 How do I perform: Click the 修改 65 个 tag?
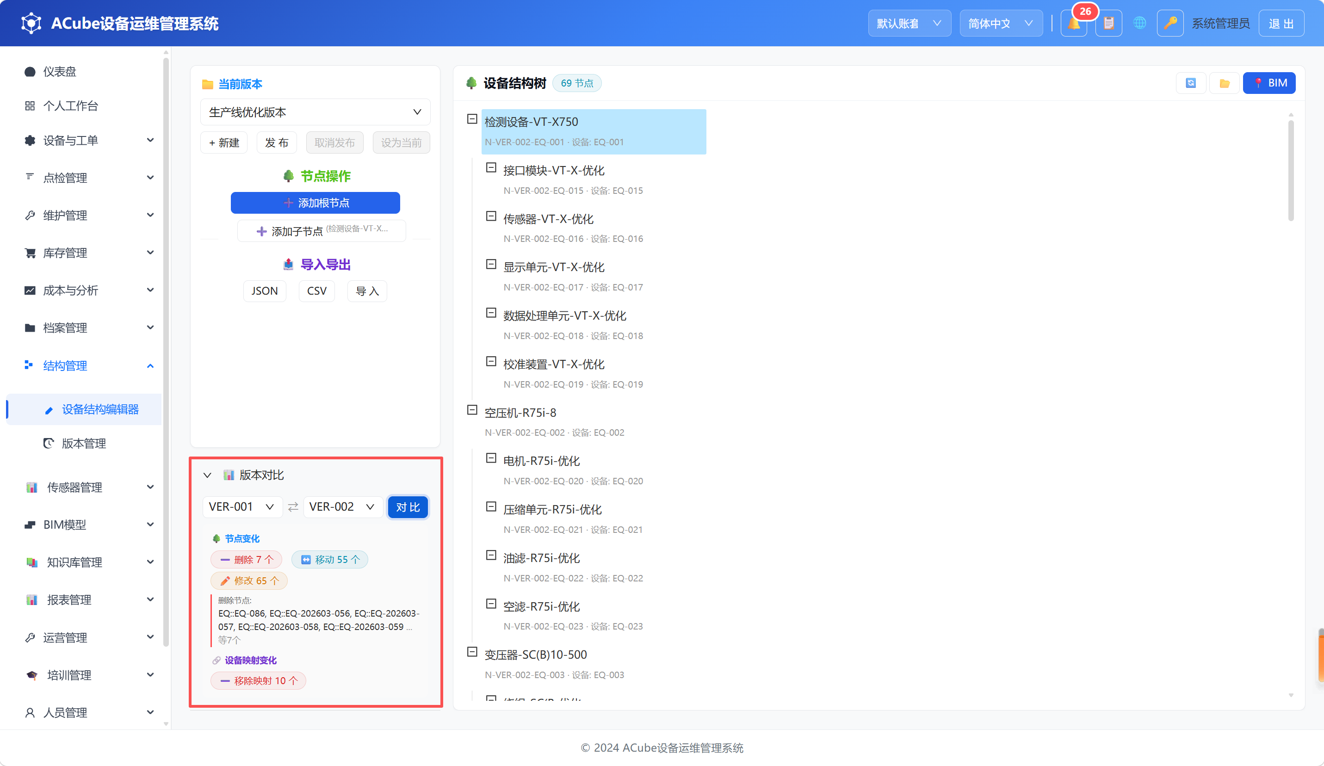tap(248, 581)
